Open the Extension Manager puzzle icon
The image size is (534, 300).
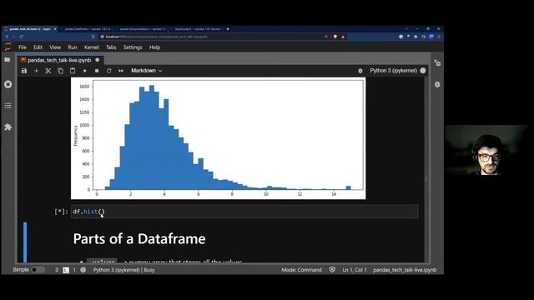click(8, 127)
